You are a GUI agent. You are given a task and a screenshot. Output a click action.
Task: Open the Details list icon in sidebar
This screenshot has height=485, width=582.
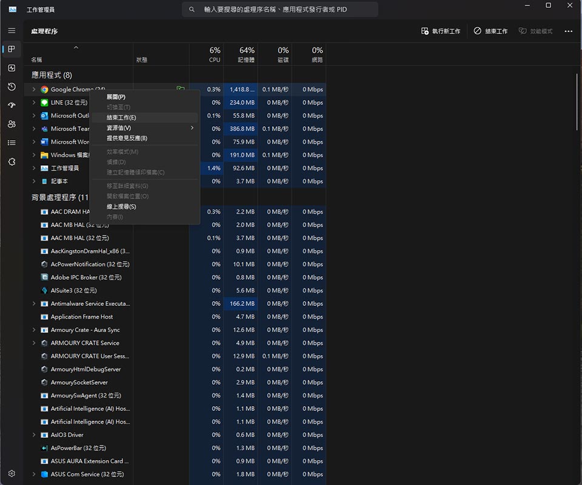[x=12, y=143]
